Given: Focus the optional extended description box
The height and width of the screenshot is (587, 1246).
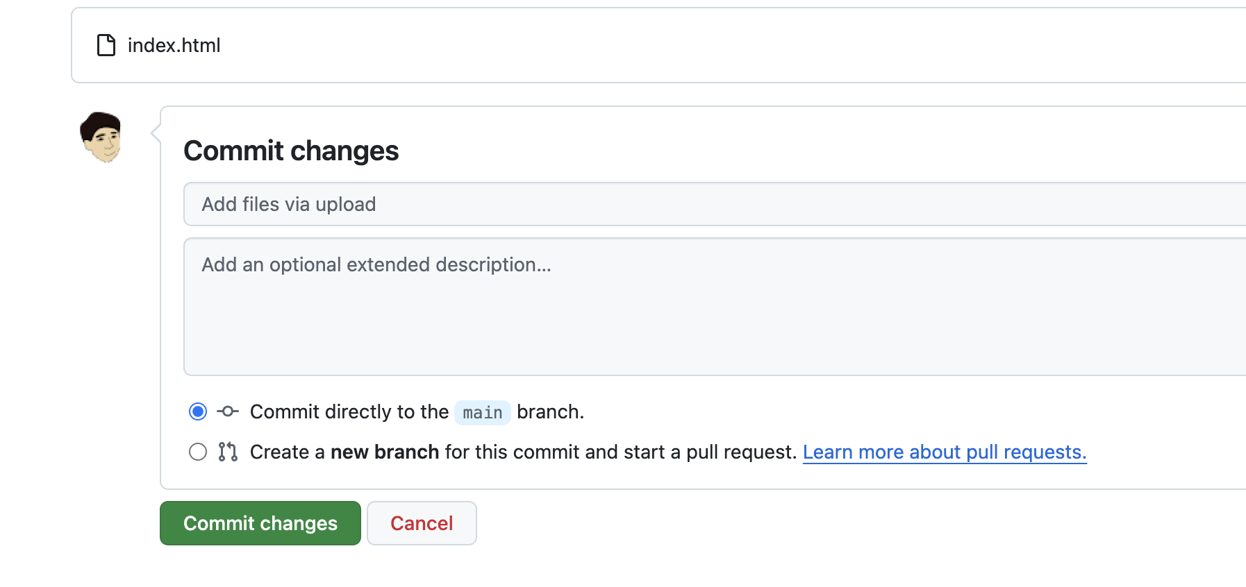Looking at the screenshot, I should pyautogui.click(x=715, y=307).
